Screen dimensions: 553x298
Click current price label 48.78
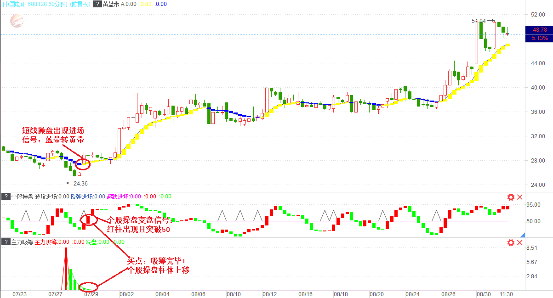(x=539, y=30)
